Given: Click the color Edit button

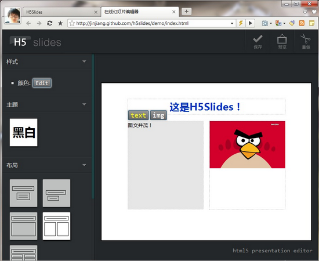Looking at the screenshot, I should pyautogui.click(x=42, y=83).
